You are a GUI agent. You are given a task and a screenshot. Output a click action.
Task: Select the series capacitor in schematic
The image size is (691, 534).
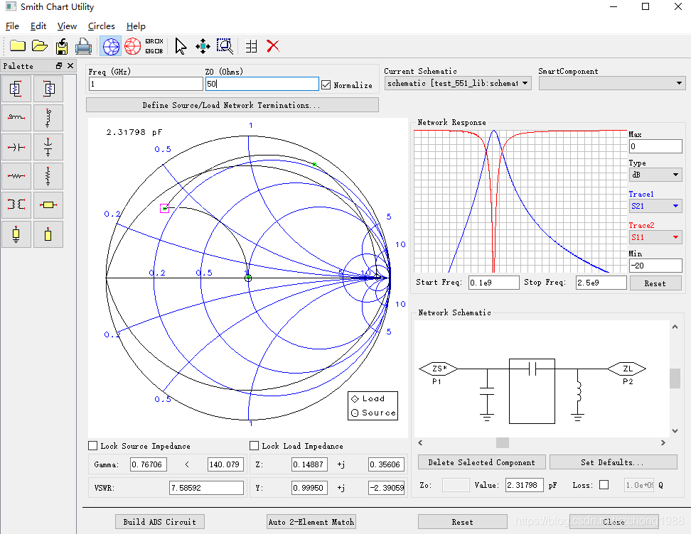click(x=532, y=391)
